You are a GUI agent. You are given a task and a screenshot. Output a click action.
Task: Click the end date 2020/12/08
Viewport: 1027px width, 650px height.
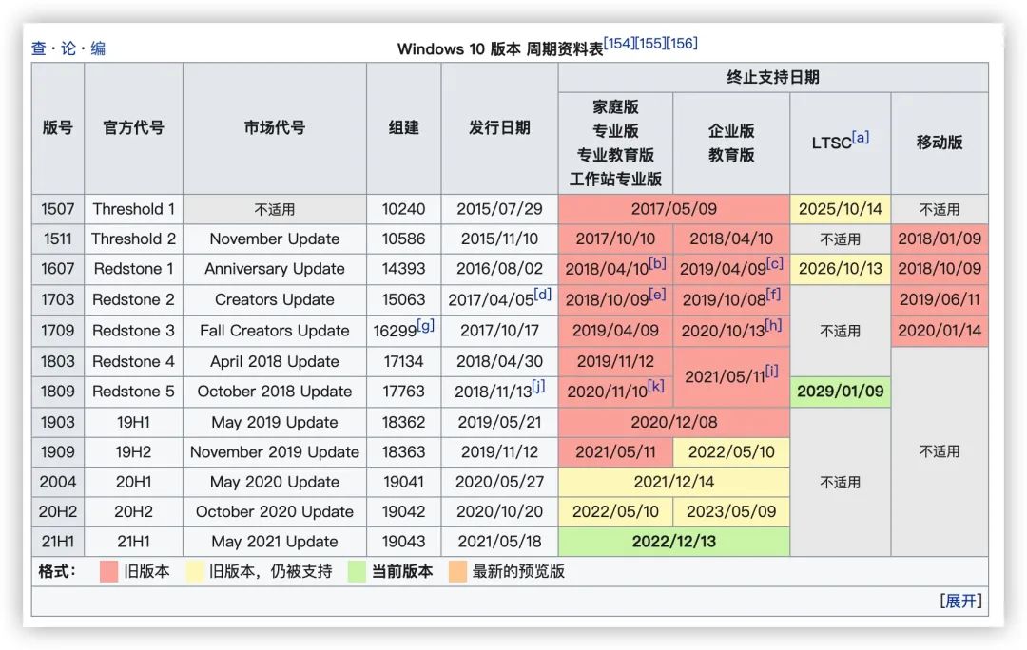(674, 422)
